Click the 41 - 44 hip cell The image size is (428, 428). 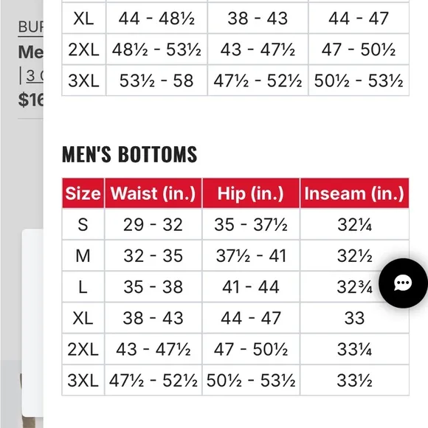point(251,287)
